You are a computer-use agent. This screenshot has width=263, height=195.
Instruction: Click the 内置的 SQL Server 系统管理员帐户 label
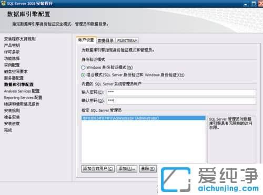point(112,84)
